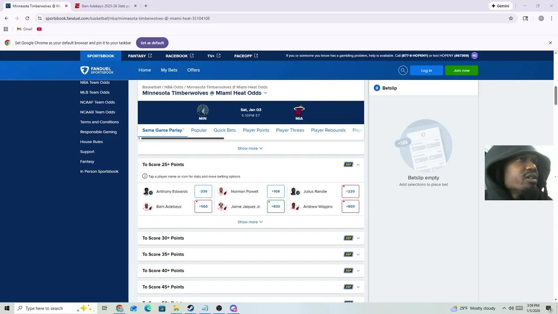Show hidden system tray icons chevron
Screen dimensions: 558x314
pos(504,308)
